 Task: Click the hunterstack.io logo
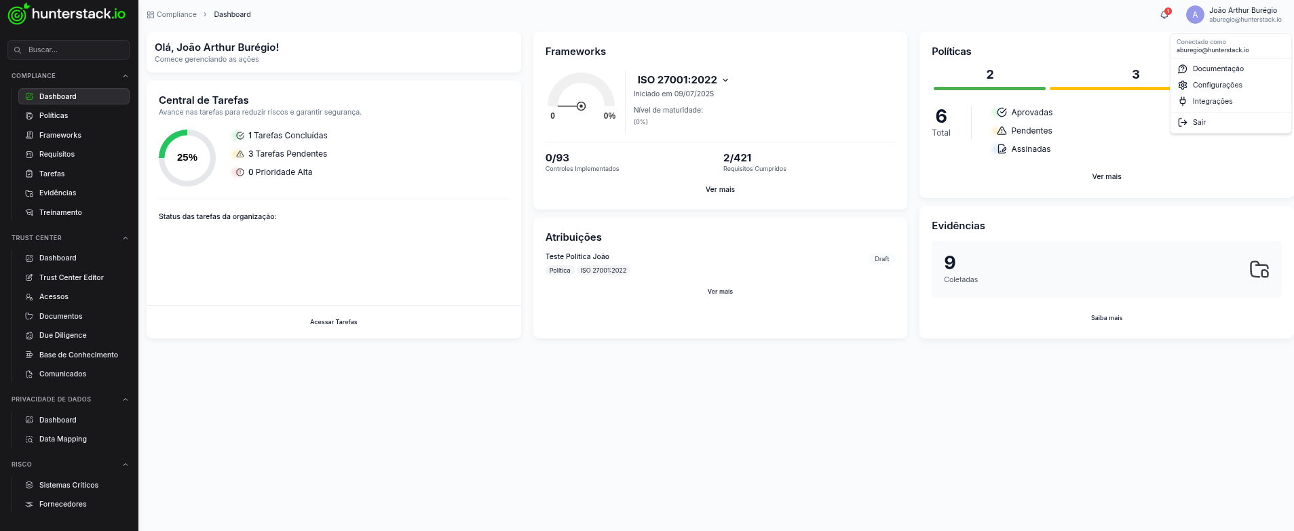[66, 14]
